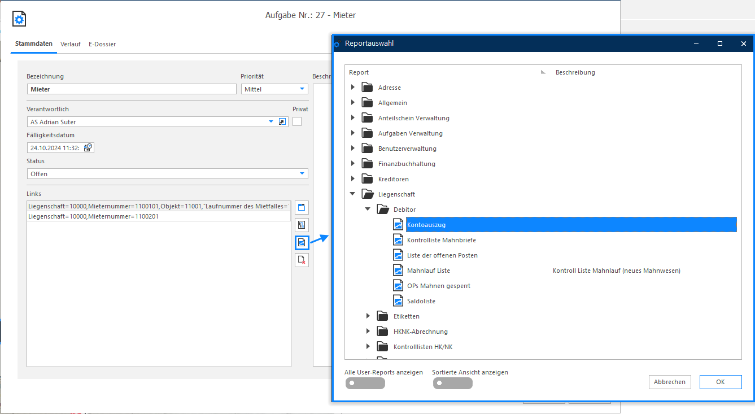Click the OPs Mahnen gesperrt report icon
This screenshot has width=755, height=414.
tap(399, 286)
